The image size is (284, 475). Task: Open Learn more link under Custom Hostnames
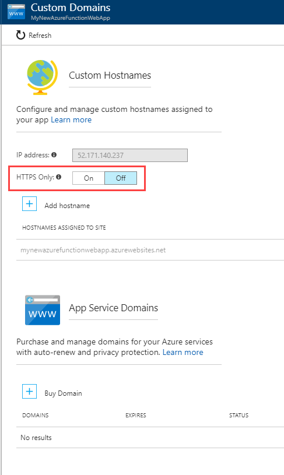click(71, 119)
